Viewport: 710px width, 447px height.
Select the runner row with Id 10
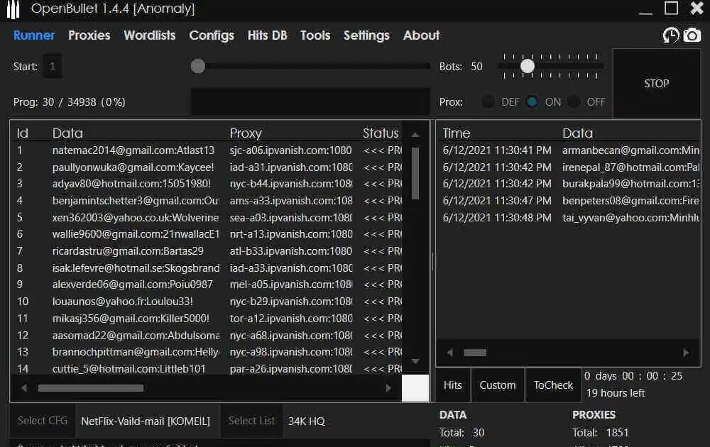pyautogui.click(x=208, y=302)
